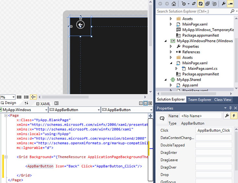Open the middle AppBarButton element dropdown
The image size is (238, 183).
(99, 110)
